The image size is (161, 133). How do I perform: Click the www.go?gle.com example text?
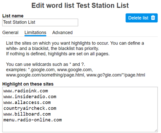pos(116,75)
